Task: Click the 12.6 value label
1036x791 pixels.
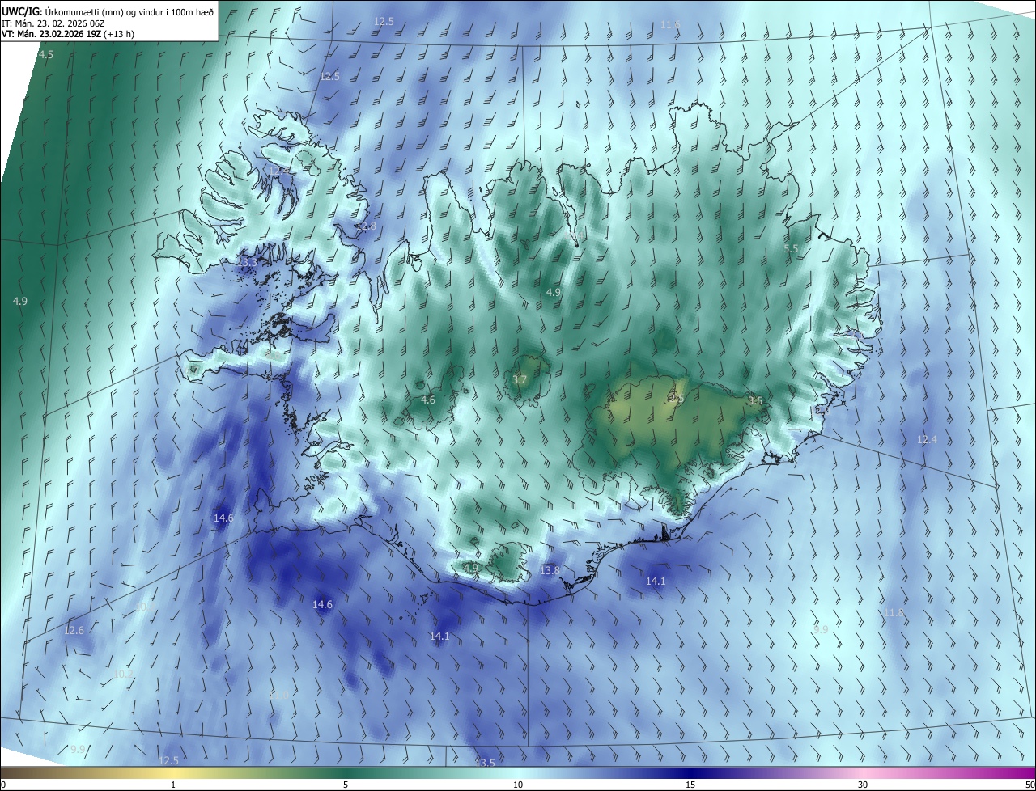Action: (x=74, y=630)
